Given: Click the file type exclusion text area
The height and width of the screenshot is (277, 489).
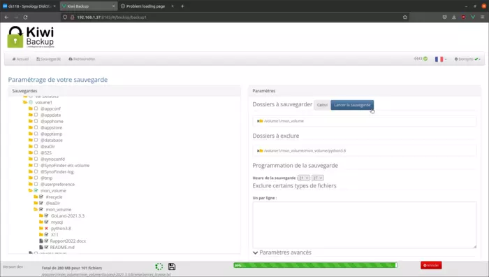Looking at the screenshot, I should click(x=364, y=225).
